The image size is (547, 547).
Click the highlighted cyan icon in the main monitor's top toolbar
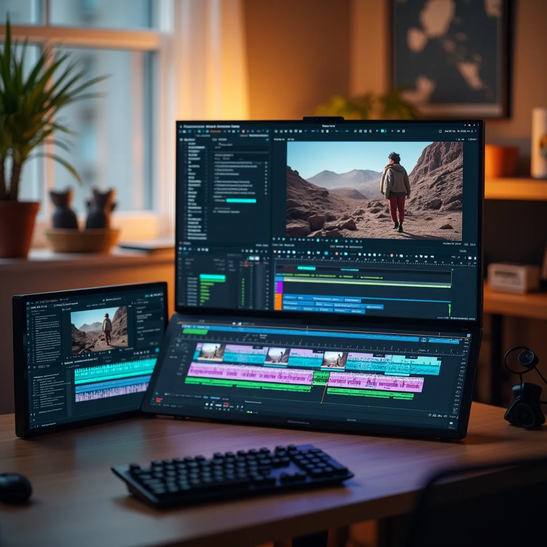click(x=384, y=131)
